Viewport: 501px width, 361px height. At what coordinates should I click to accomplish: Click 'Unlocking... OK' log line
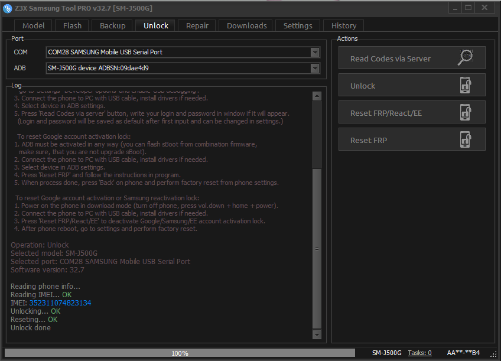click(x=35, y=311)
